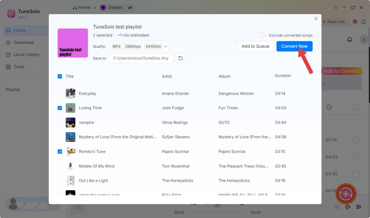Click Dangerous Woman album text

tap(236, 93)
